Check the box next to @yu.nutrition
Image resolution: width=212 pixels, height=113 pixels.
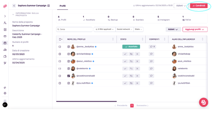click(x=60, y=83)
